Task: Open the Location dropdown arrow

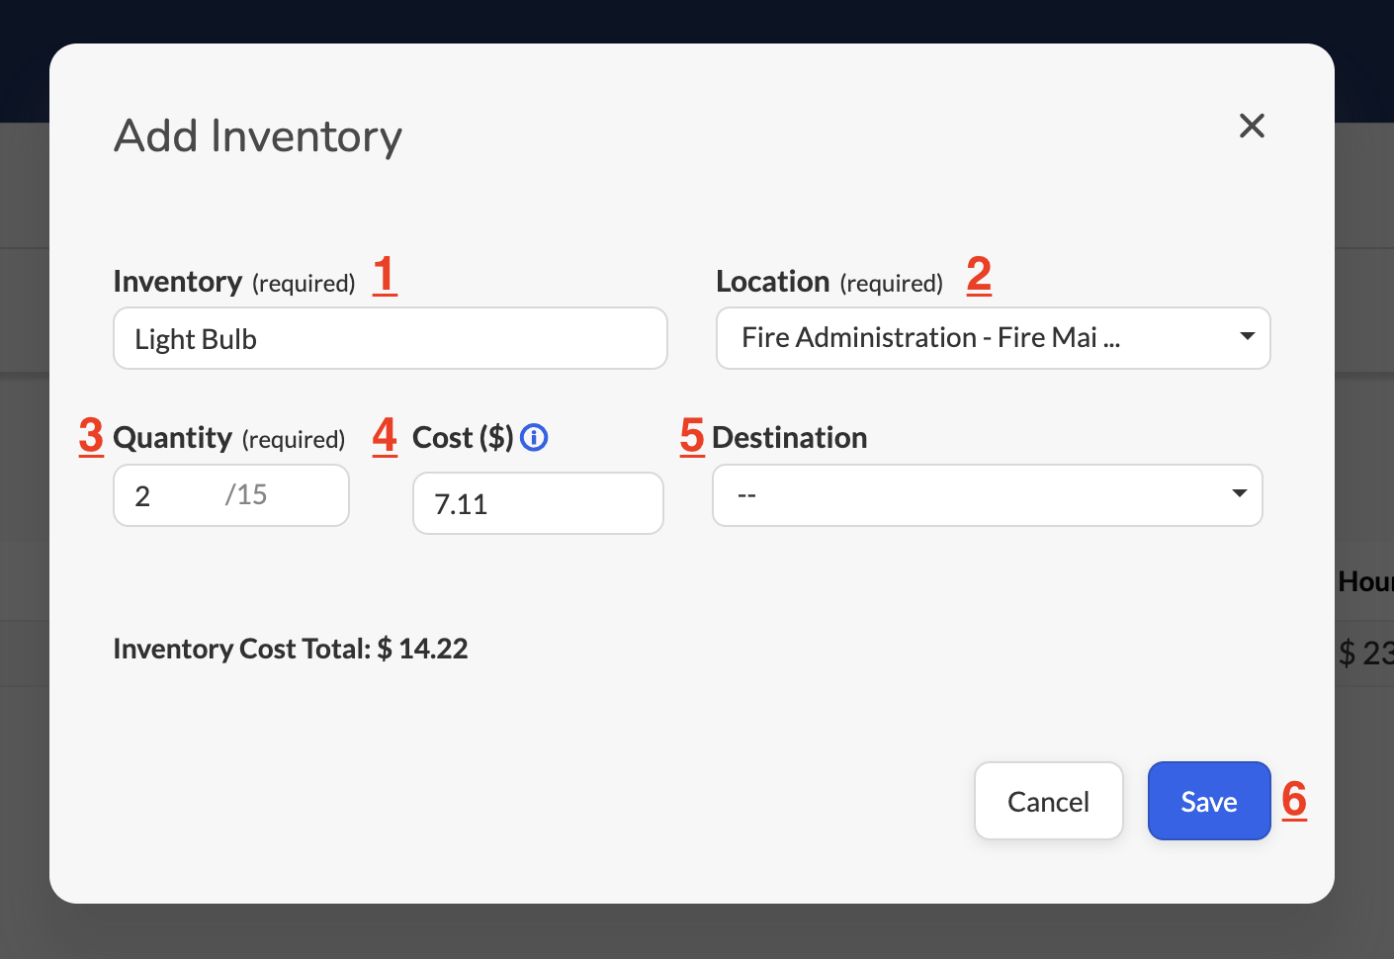Action: (x=1248, y=336)
